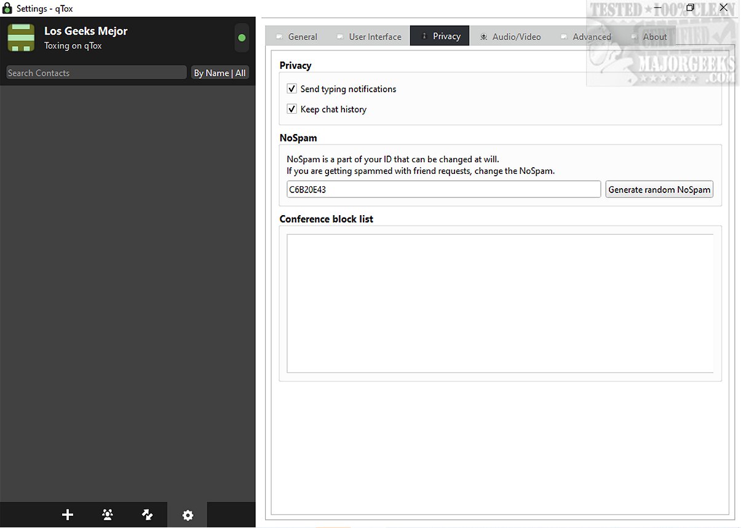Click the qTox lock icon in title bar
The height and width of the screenshot is (528, 741).
pyautogui.click(x=7, y=8)
